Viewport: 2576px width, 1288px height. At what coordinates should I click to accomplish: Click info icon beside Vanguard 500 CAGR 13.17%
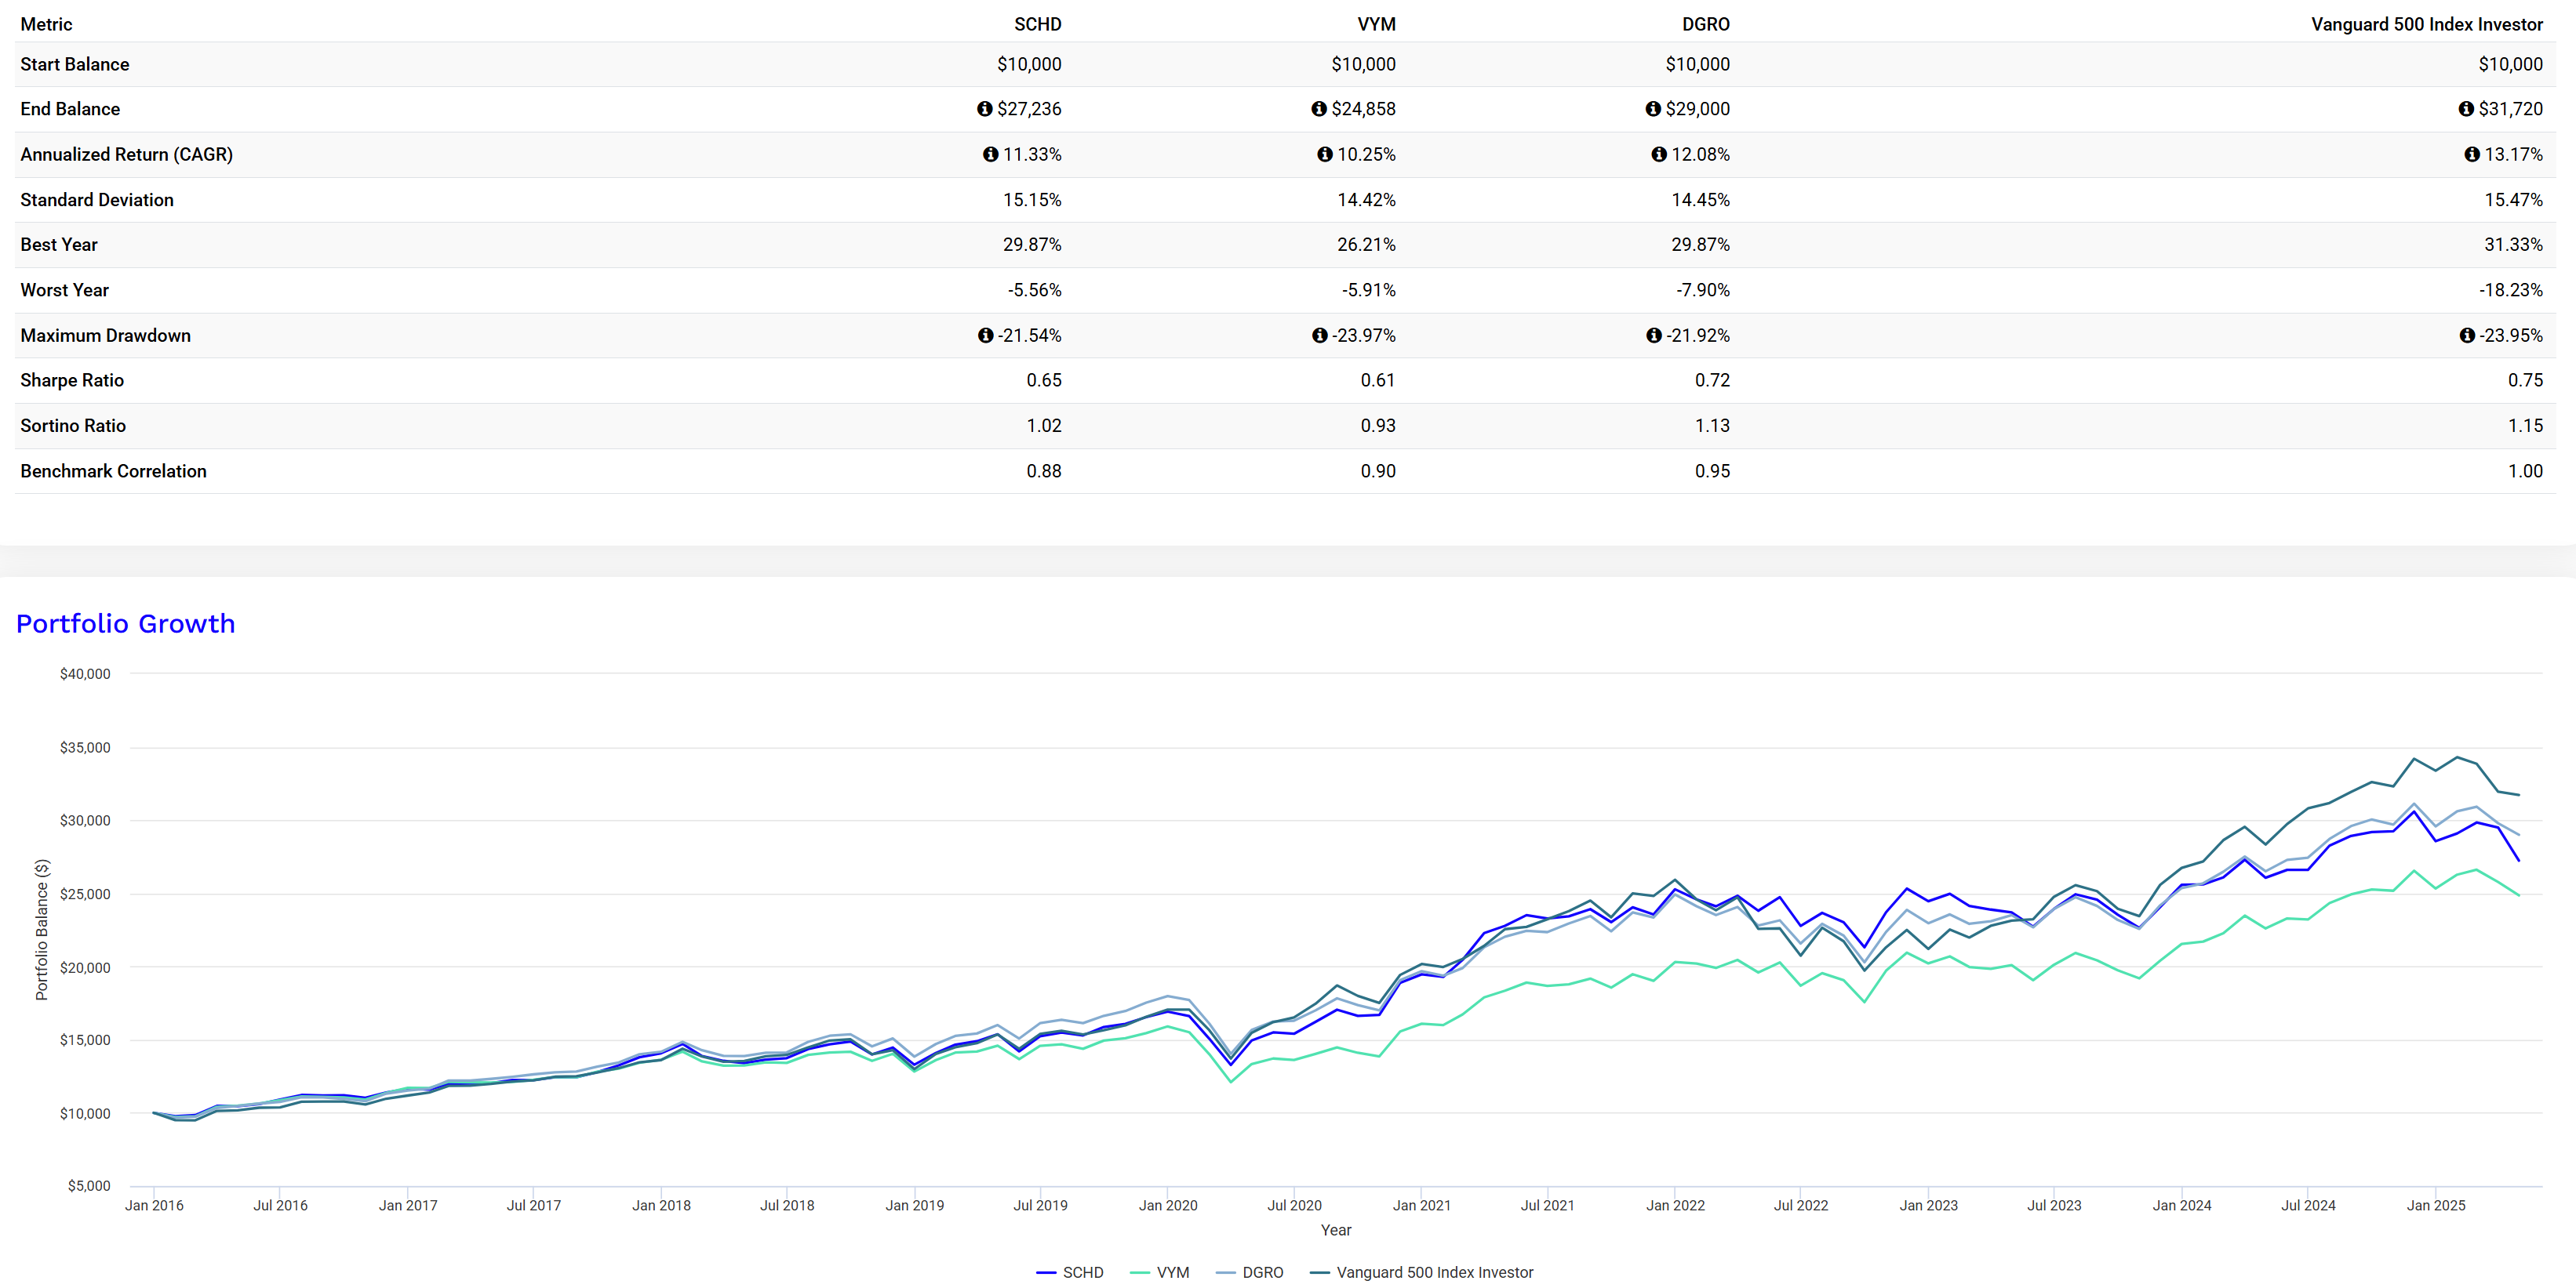(x=2472, y=154)
